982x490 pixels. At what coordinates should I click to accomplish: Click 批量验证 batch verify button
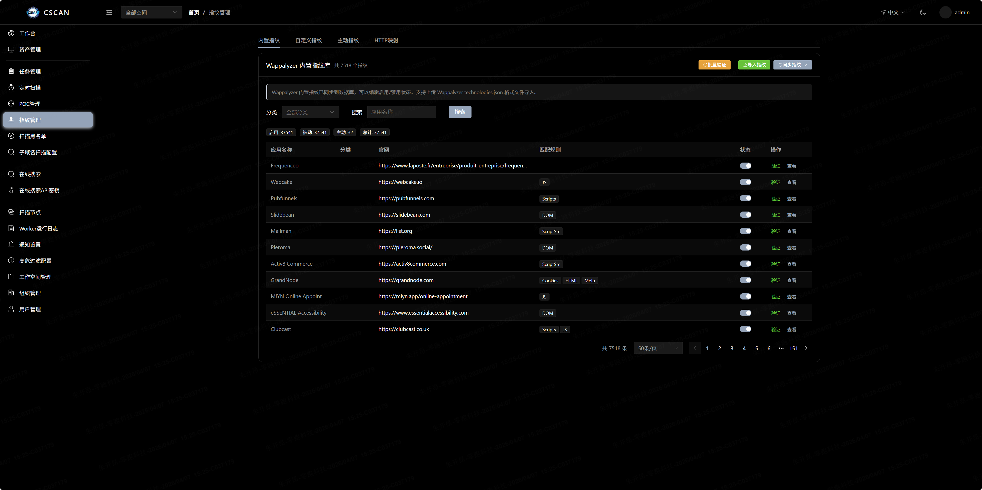tap(714, 65)
